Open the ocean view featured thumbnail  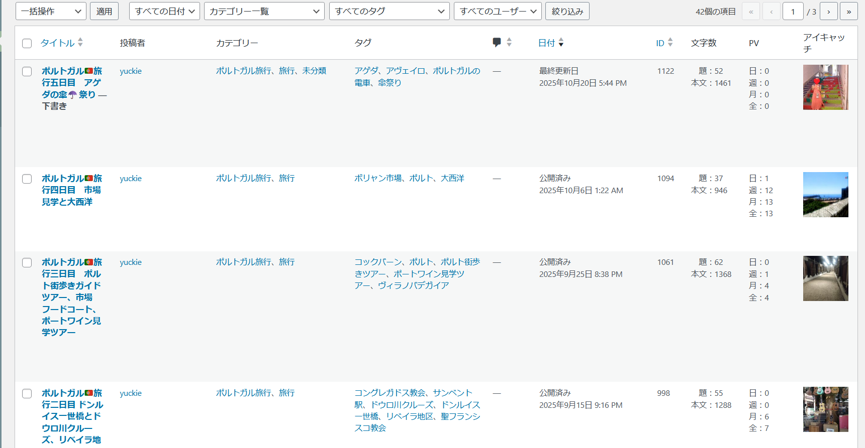(825, 195)
